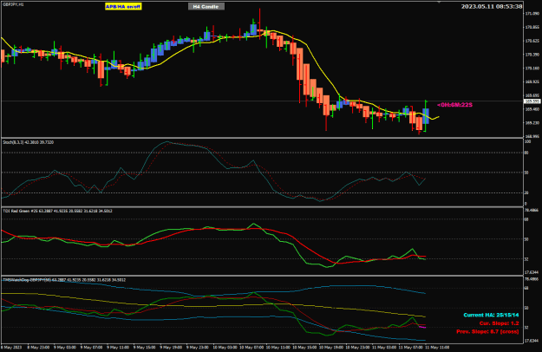Click the Current HA: 25/15/14 readout

491,315
